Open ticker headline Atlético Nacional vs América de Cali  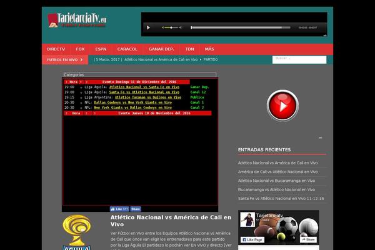pyautogui.click(x=161, y=59)
